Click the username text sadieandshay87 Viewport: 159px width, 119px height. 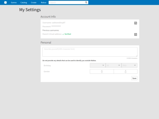[x=59, y=23]
